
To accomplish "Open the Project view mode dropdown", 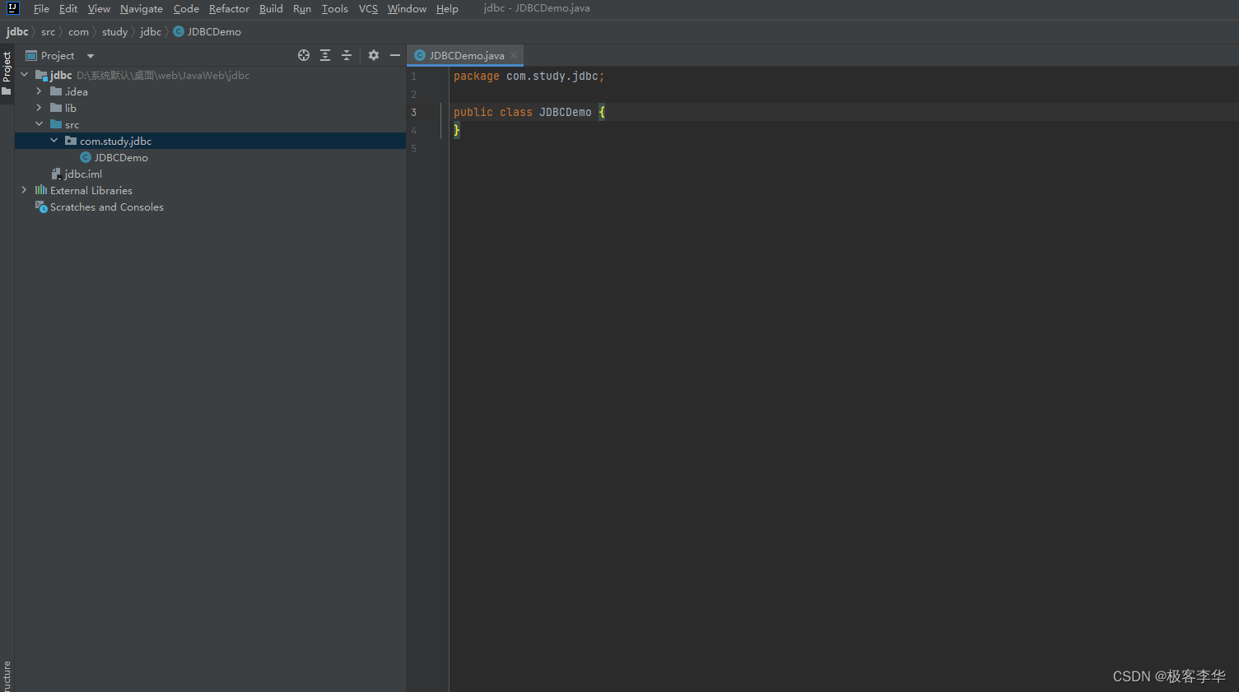I will pyautogui.click(x=91, y=56).
